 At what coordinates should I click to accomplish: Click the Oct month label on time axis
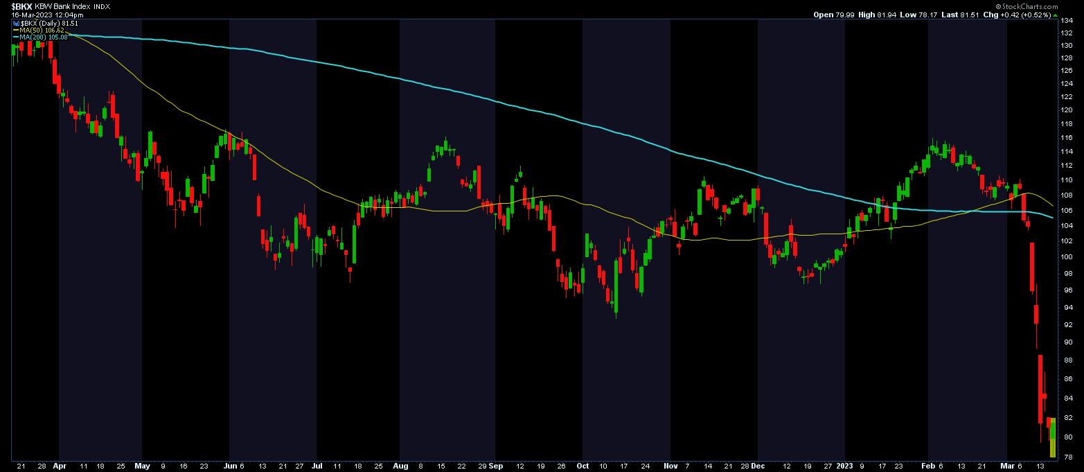coord(583,467)
